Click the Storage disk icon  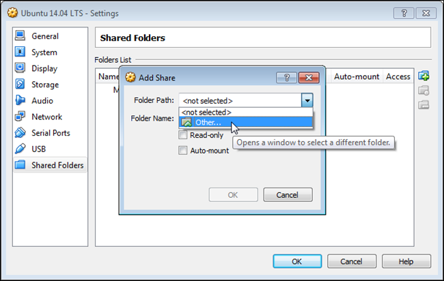coord(20,85)
